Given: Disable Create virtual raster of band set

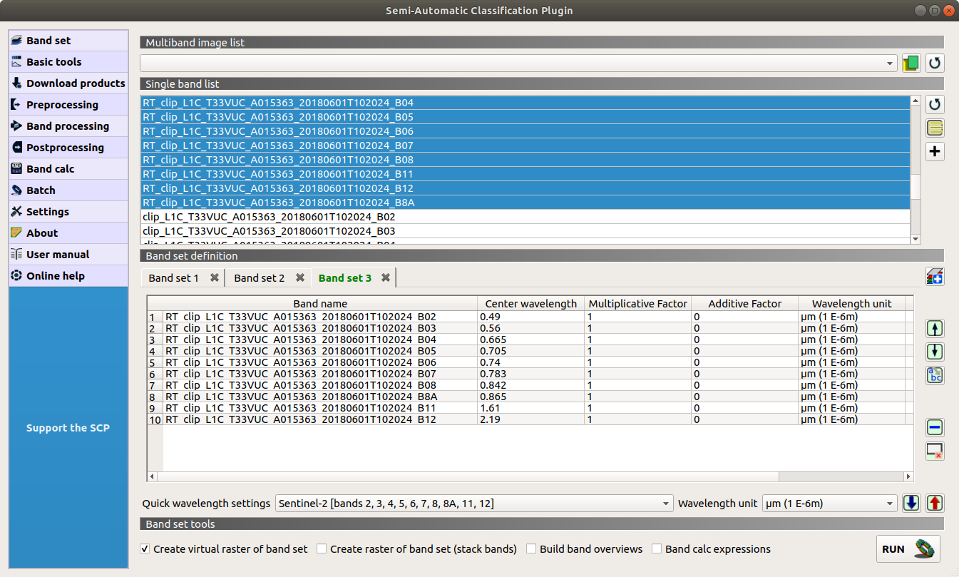Looking at the screenshot, I should 145,549.
